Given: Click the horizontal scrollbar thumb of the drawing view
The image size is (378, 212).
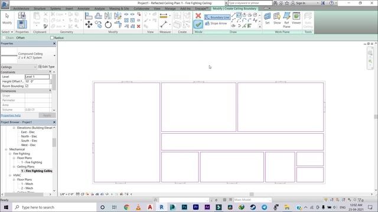Looking at the screenshot, I should [252, 194].
